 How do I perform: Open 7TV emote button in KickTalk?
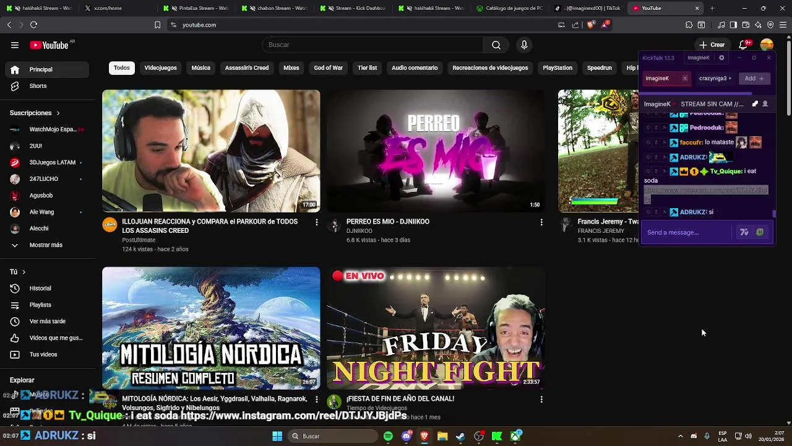click(744, 232)
